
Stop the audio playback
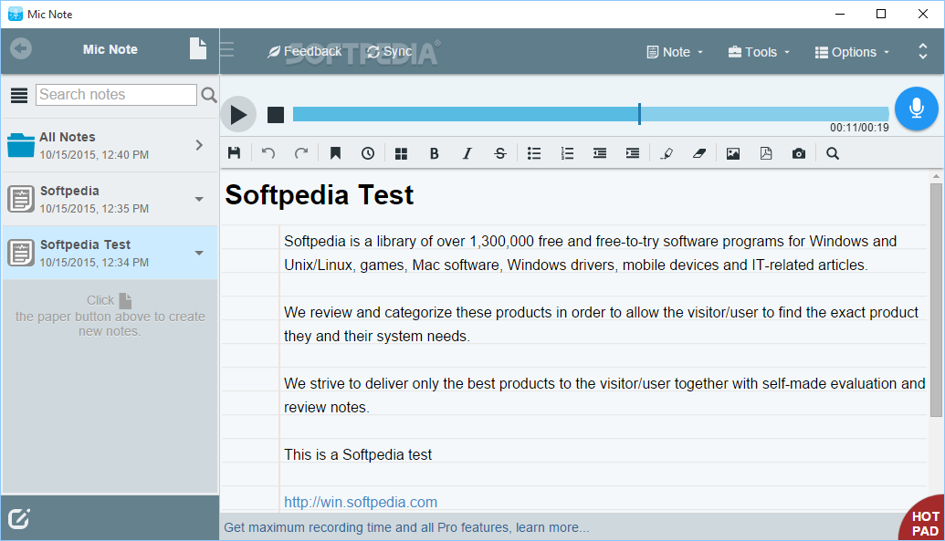276,114
